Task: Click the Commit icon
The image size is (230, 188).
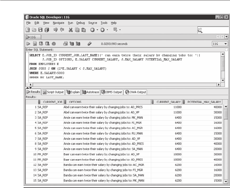Action: pos(41,44)
